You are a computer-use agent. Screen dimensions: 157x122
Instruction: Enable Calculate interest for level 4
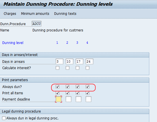pos(88,68)
